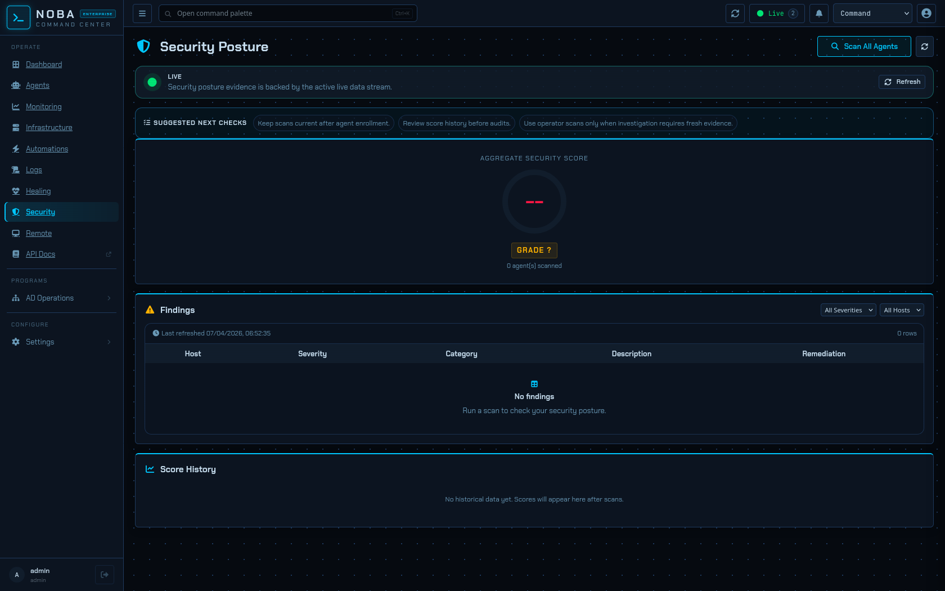Image resolution: width=945 pixels, height=591 pixels.
Task: Click the Settings gear icon
Action: coord(16,342)
